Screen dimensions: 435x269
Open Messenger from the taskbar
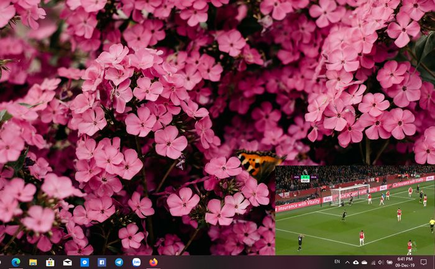click(x=85, y=262)
